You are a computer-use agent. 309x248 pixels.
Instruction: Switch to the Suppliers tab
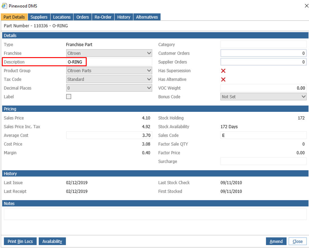tap(39, 17)
